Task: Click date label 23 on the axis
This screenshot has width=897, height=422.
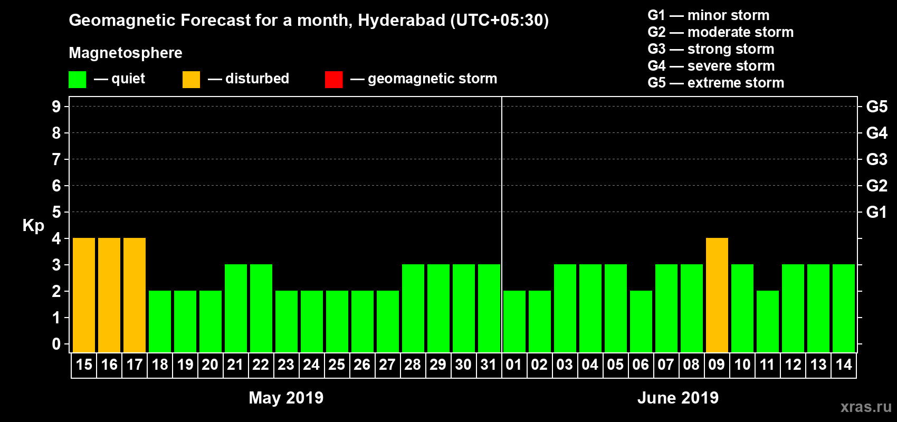Action: pos(287,365)
